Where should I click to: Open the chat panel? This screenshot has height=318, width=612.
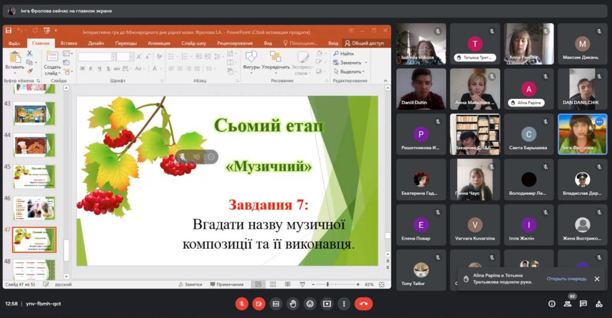coord(583,304)
